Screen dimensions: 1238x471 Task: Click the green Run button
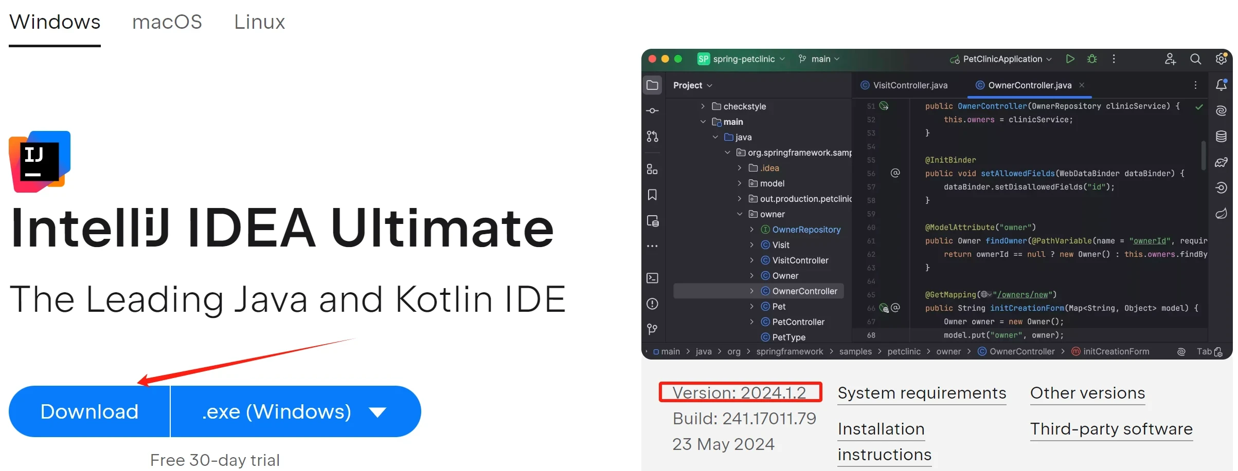point(1070,59)
